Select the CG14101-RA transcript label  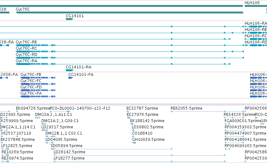tap(79, 67)
